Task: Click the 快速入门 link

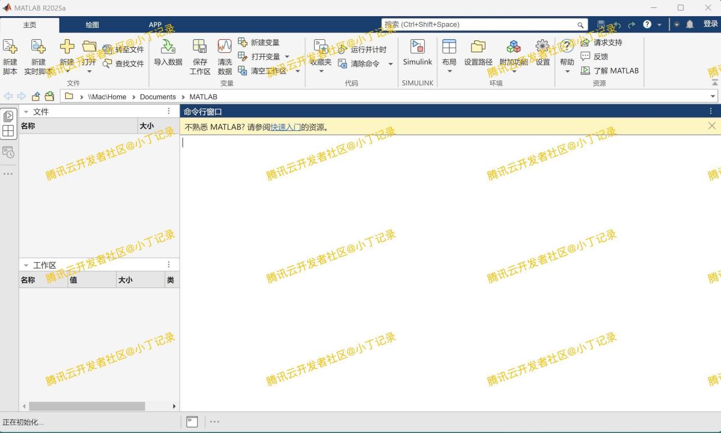Action: tap(285, 127)
